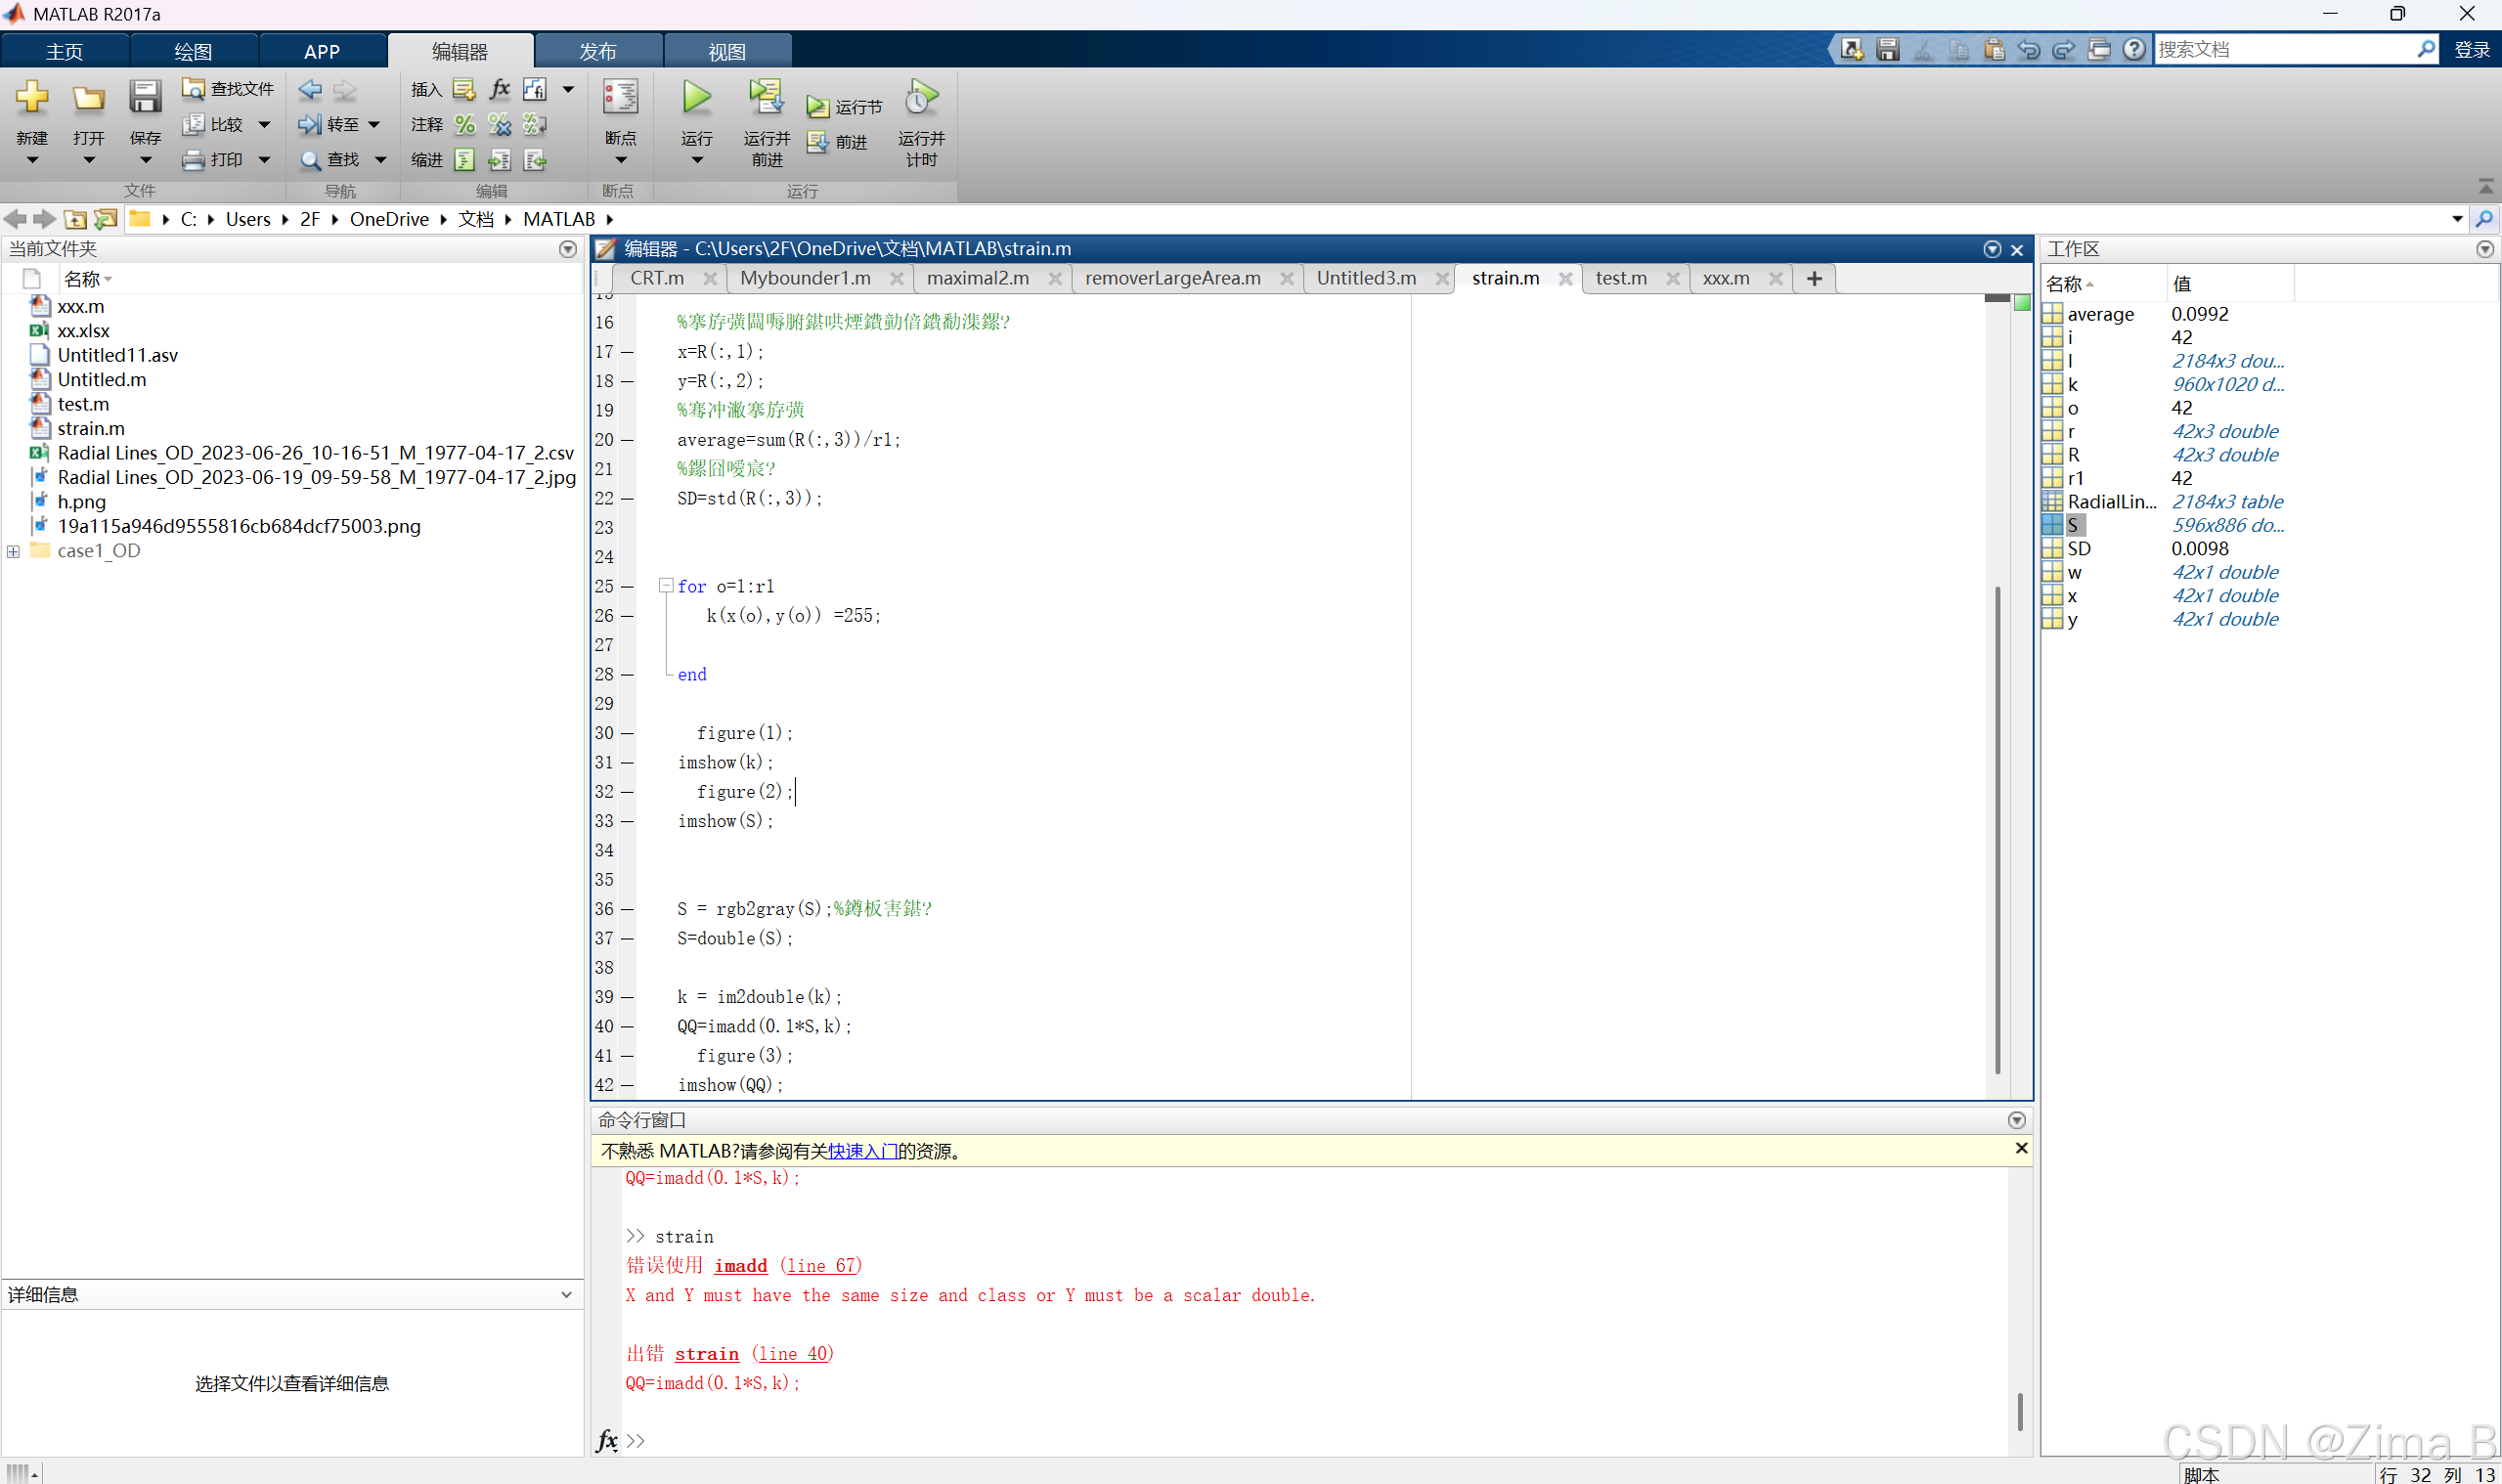
Task: Open the Details panel dropdown chevron
Action: (566, 1294)
